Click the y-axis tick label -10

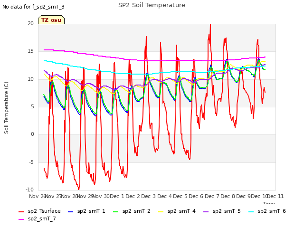(29, 190)
